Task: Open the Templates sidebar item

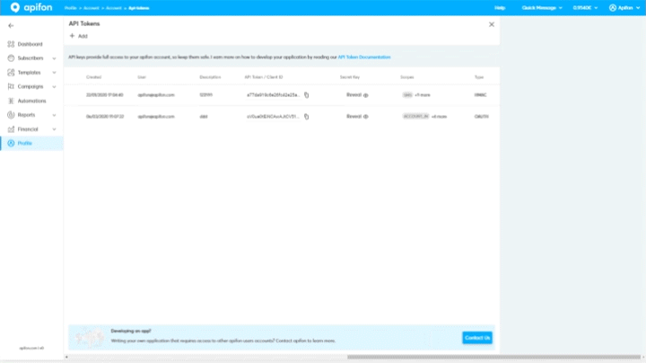Action: 30,72
